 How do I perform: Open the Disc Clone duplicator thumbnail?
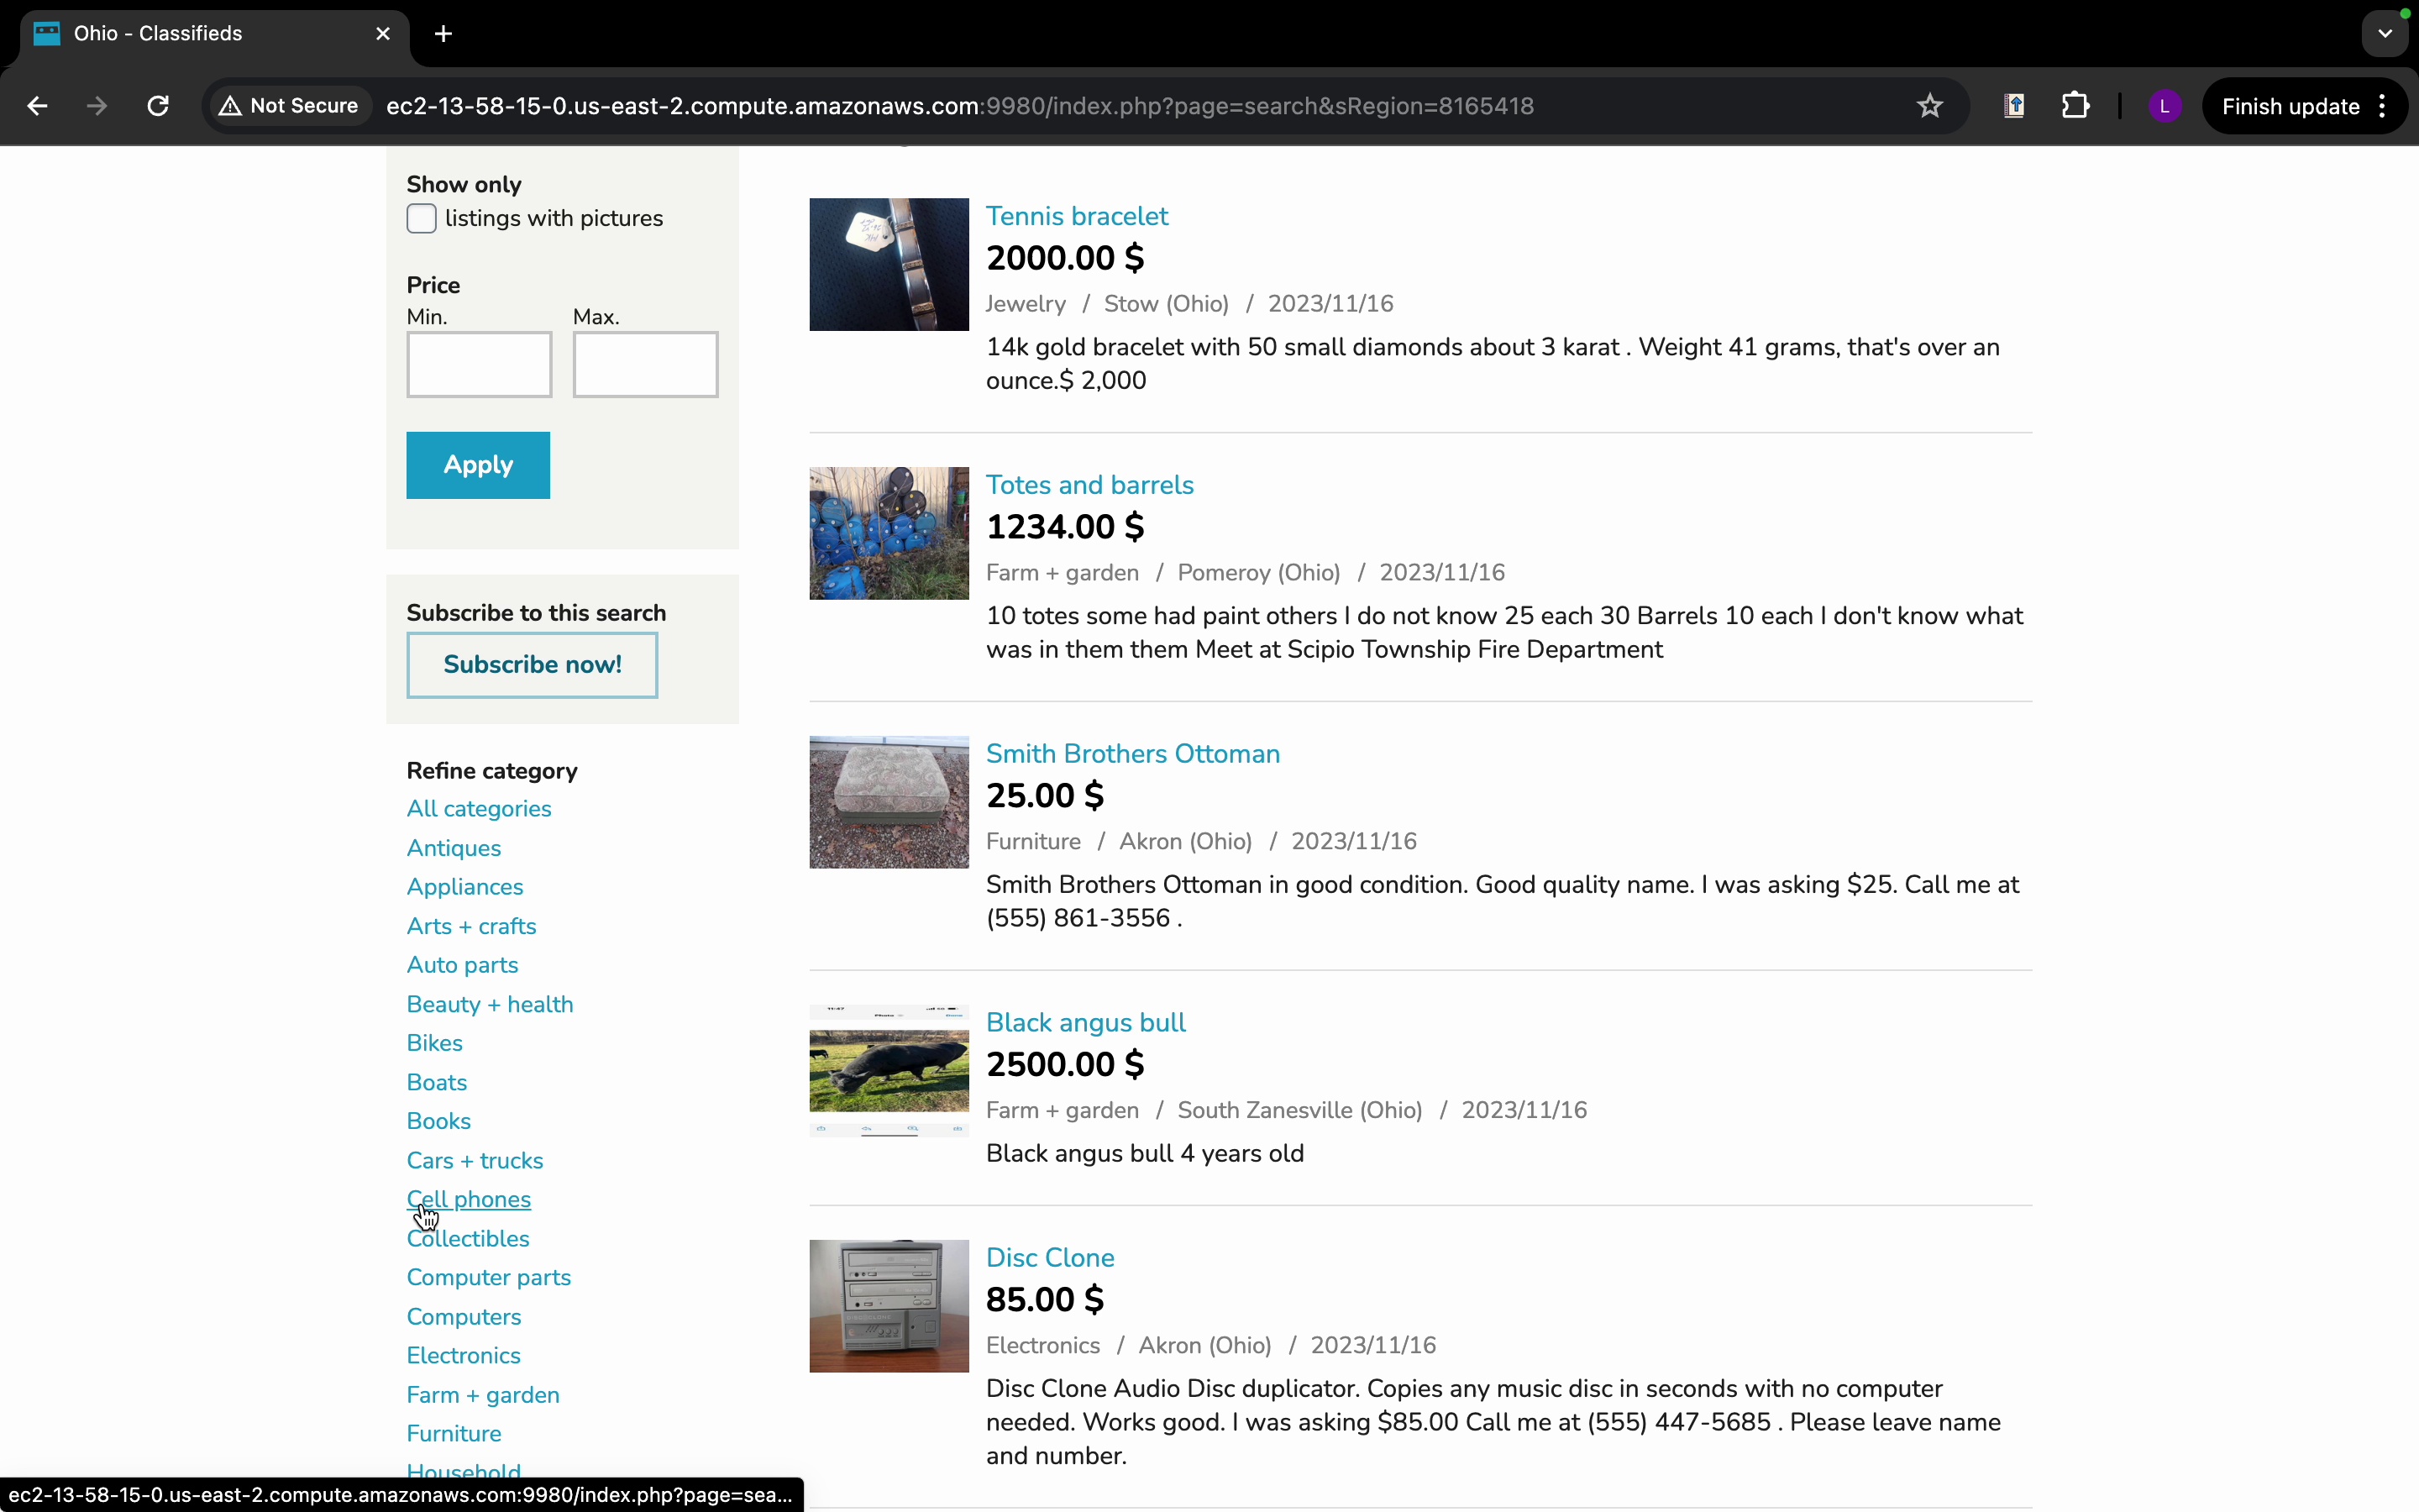click(889, 1306)
